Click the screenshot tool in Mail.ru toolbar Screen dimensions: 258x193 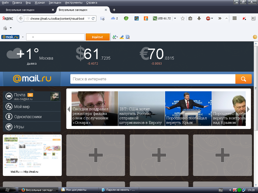pos(127,37)
